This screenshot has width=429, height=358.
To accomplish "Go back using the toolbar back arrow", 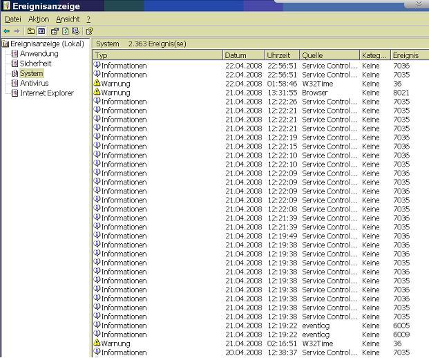I will tap(7, 31).
